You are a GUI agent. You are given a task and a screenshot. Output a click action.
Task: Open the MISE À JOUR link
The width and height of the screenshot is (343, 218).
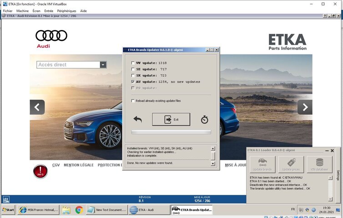point(235,165)
